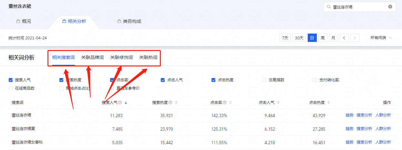Uncheck the 搜索人气 checkbox
402x150 pixels.
(11, 80)
